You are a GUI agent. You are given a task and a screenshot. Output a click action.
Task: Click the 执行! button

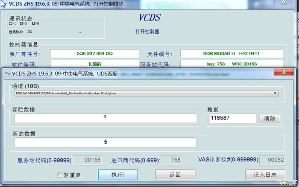pyautogui.click(x=118, y=175)
